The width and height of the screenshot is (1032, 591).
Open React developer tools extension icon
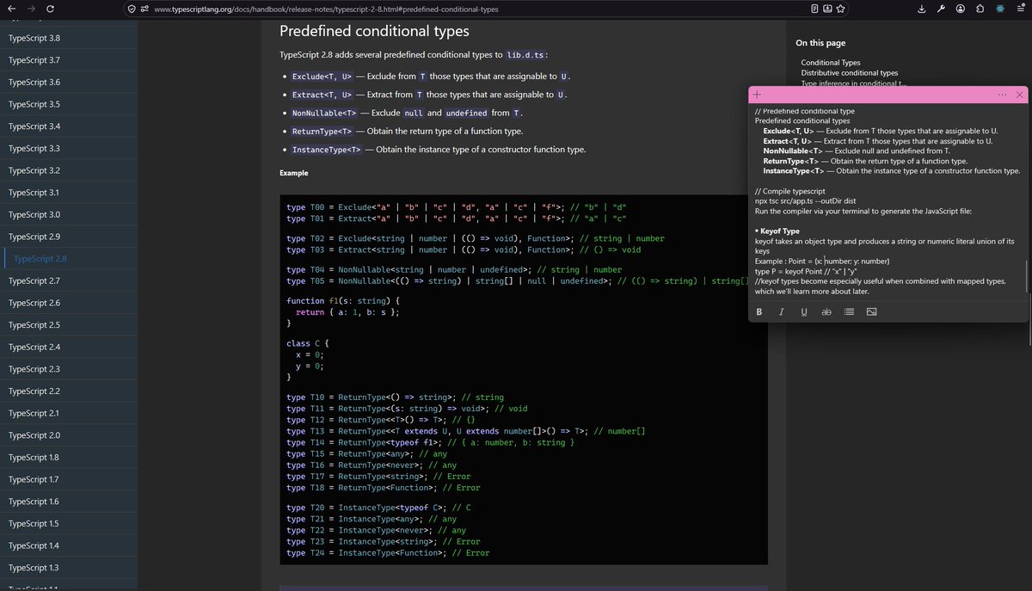999,9
